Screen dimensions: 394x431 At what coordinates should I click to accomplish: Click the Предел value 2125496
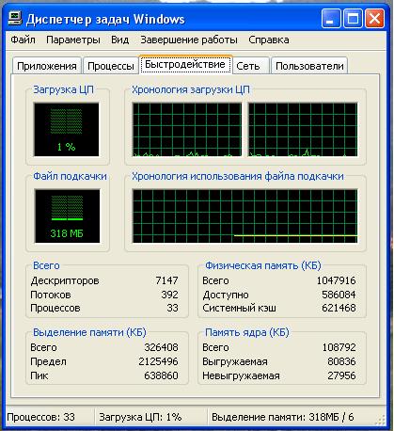click(x=158, y=361)
